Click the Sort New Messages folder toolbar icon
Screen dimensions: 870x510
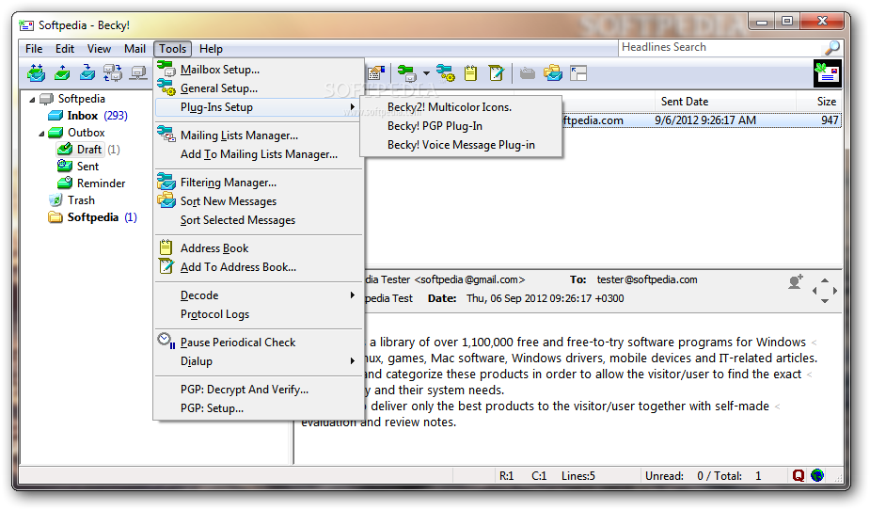click(x=553, y=72)
